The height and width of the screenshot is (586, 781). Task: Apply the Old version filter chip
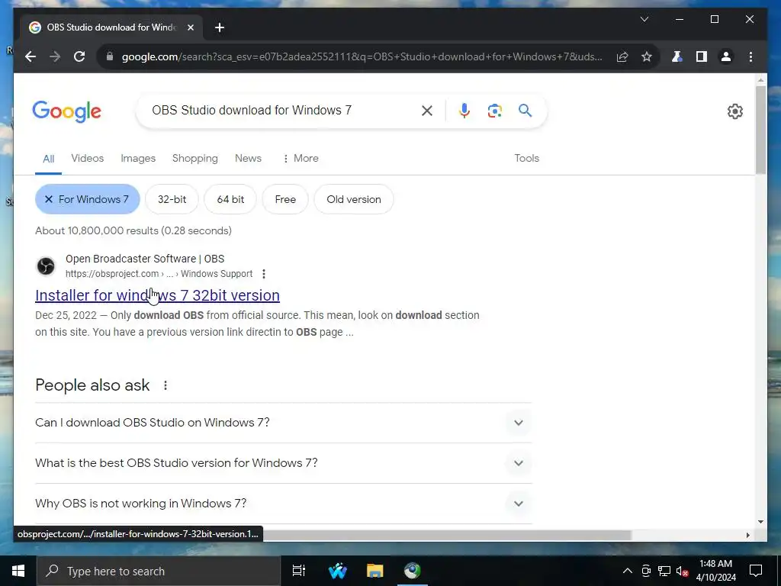pos(354,199)
